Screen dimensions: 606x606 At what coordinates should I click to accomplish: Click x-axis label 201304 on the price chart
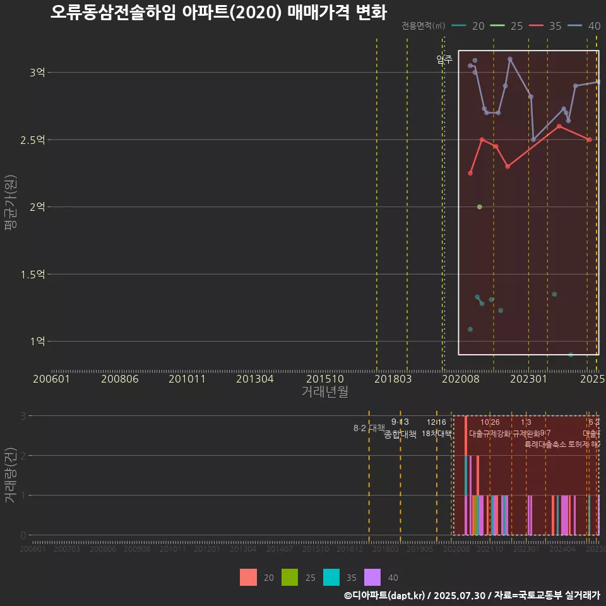coord(254,379)
